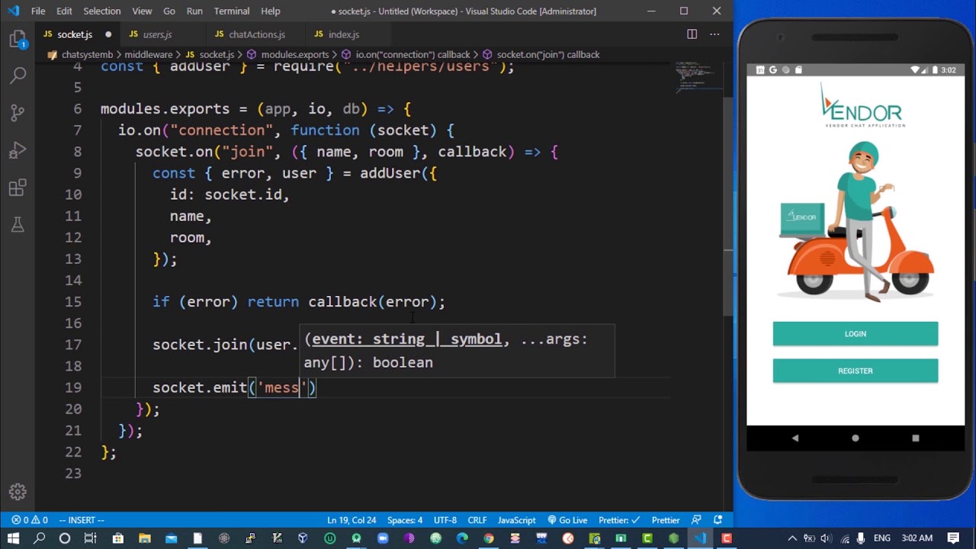Click the Prettier check status item
The width and height of the screenshot is (976, 549).
(x=619, y=520)
